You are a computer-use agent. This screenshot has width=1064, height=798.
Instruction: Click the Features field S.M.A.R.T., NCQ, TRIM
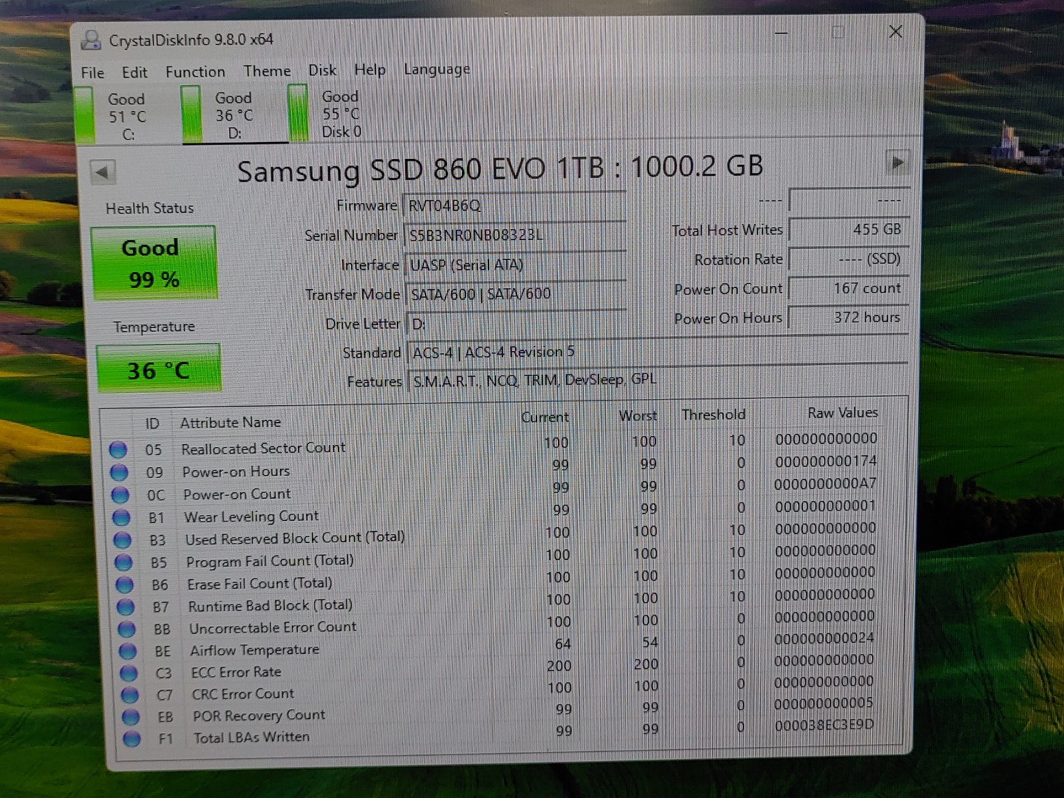point(658,380)
